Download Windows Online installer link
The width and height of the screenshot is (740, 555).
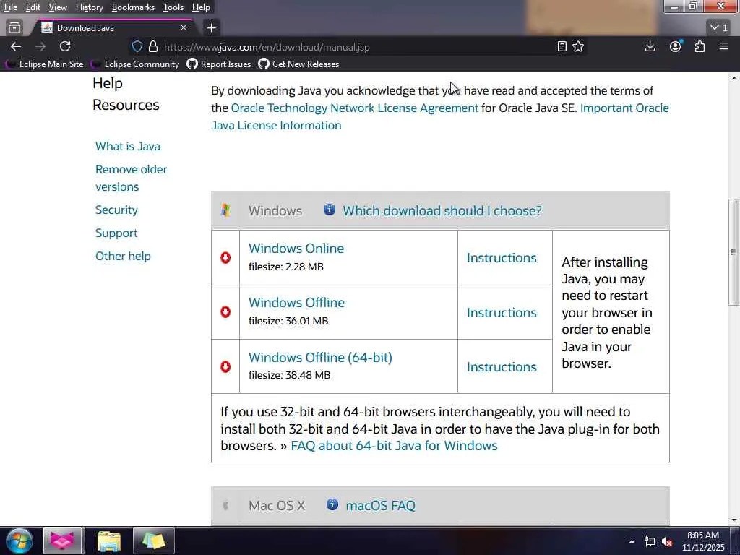[x=296, y=249]
